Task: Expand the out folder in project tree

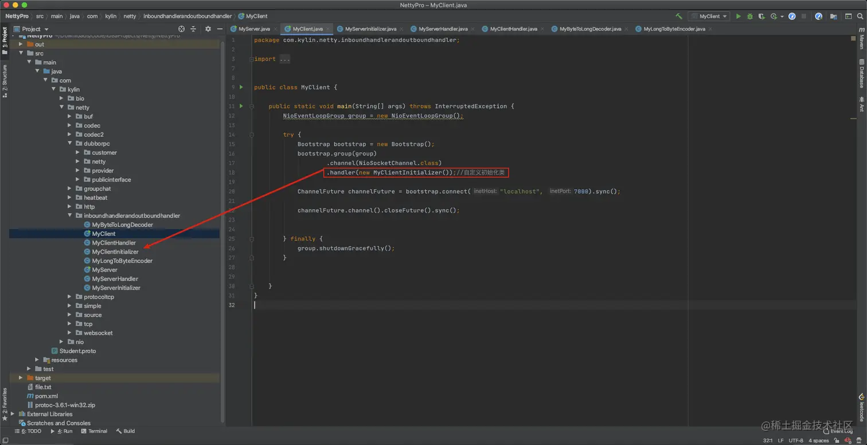Action: point(21,44)
